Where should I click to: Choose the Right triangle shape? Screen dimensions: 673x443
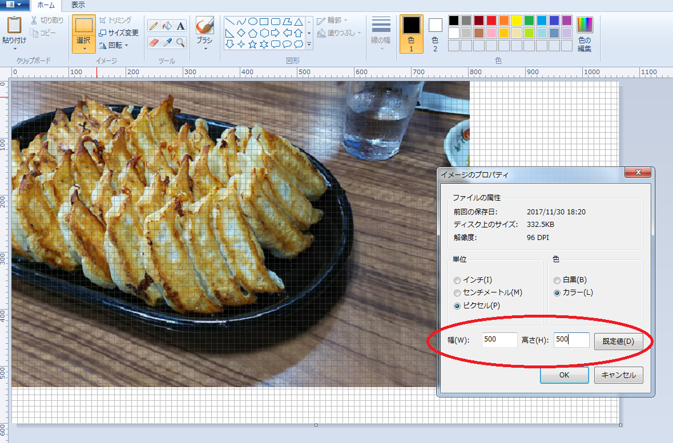coord(229,33)
